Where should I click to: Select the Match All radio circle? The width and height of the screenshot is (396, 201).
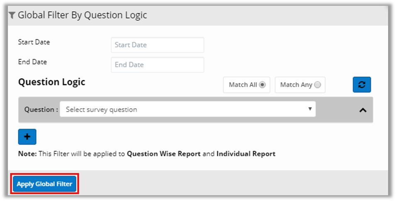pos(262,85)
